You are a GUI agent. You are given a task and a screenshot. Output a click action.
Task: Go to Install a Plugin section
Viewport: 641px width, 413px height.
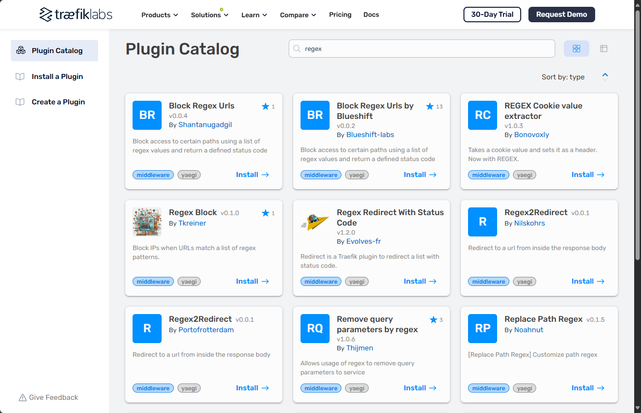(57, 76)
